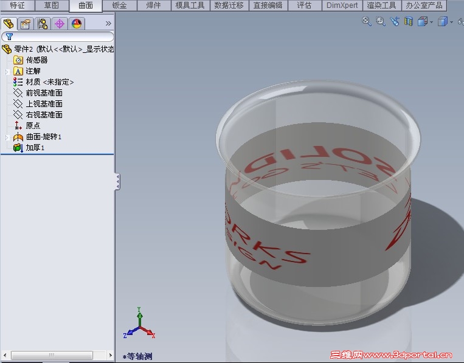Click the 原点 origin icon

tap(18, 125)
